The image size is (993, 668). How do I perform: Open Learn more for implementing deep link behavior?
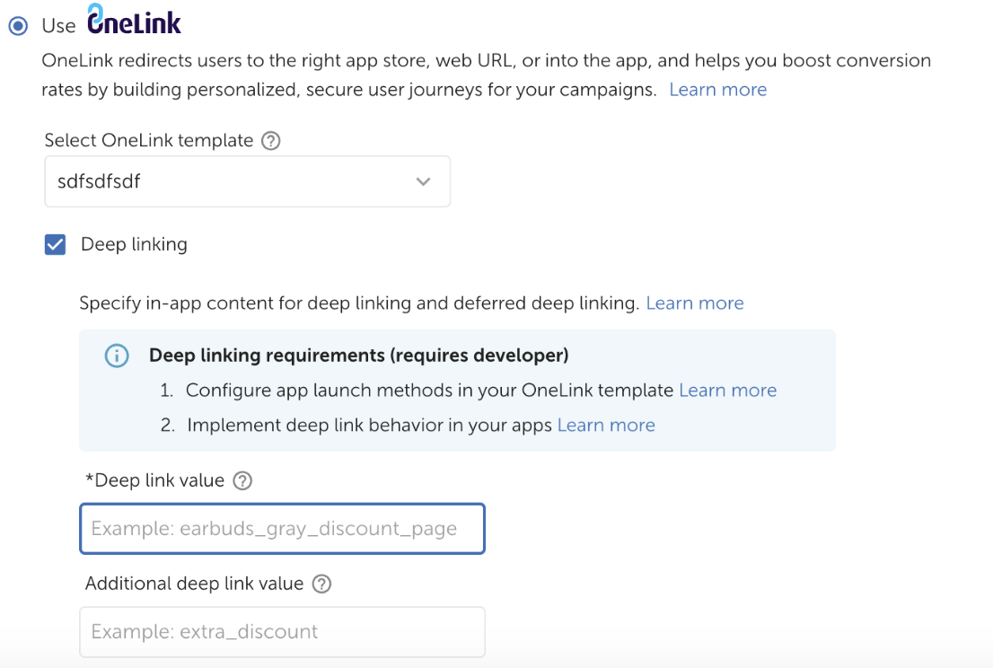pyautogui.click(x=606, y=425)
